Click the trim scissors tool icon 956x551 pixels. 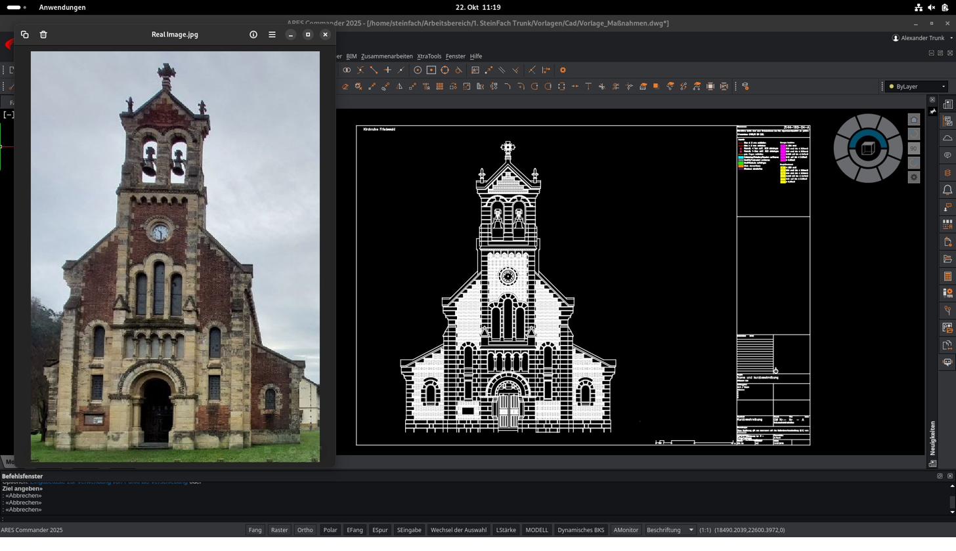602,87
